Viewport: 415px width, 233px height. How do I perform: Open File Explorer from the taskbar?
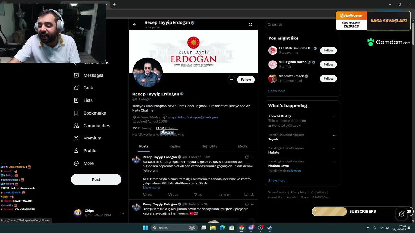213,228
